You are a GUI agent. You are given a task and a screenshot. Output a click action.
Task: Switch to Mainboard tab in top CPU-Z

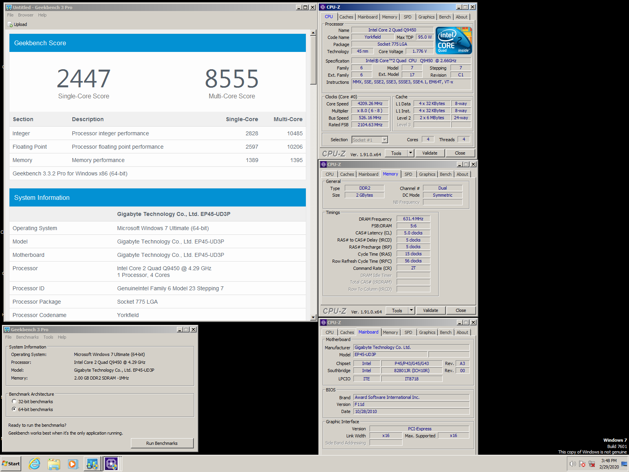[368, 17]
